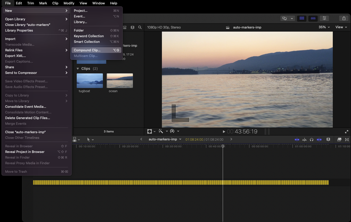Open the Transform tool below viewer
Screen dimensions: 351x222
click(x=150, y=131)
